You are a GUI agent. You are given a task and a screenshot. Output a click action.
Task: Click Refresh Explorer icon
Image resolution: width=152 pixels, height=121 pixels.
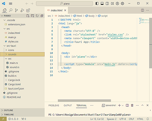click(37, 16)
